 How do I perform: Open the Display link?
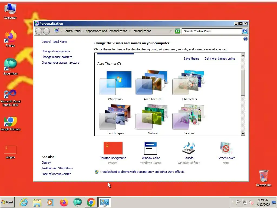[46, 162]
